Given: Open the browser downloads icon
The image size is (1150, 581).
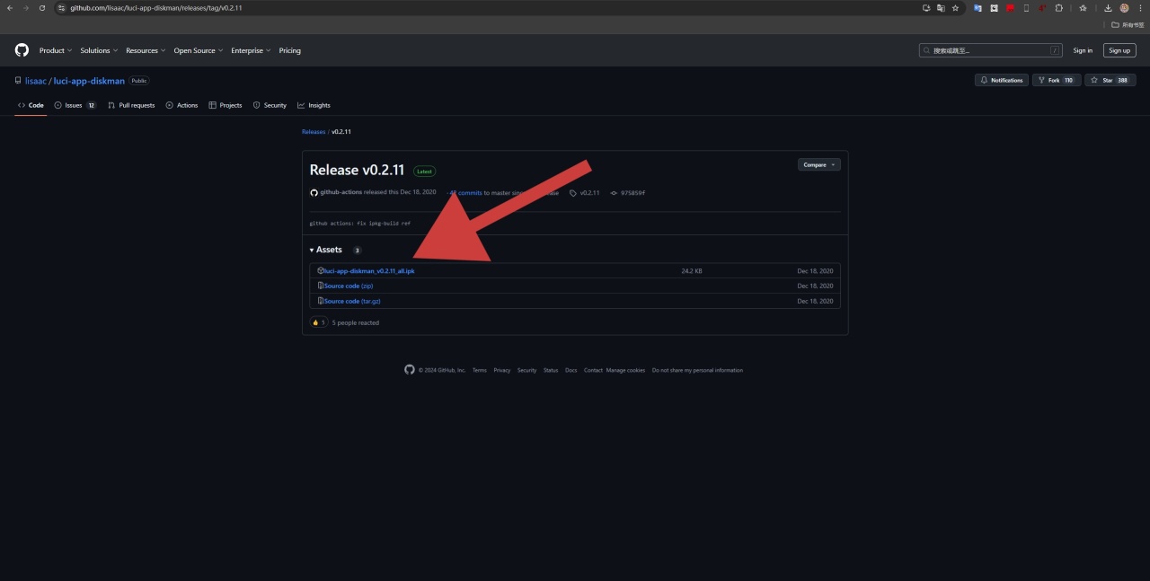Looking at the screenshot, I should click(x=1108, y=8).
